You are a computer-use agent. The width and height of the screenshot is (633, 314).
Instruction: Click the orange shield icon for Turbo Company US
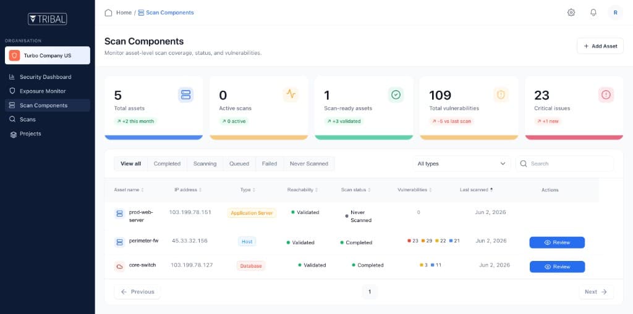15,56
